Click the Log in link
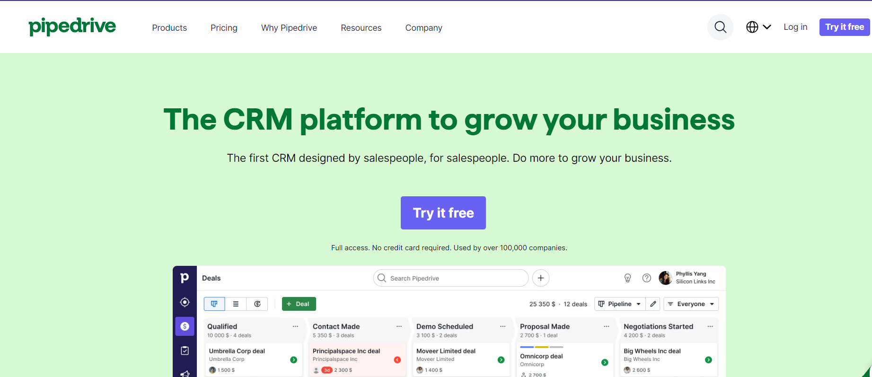The height and width of the screenshot is (377, 872). pos(795,27)
